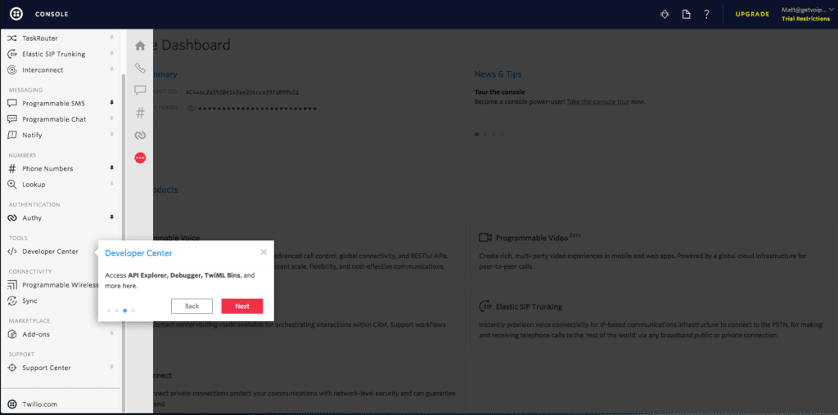This screenshot has height=415, width=838.
Task: Open Elastic SIP Trunking sidebar item
Action: (x=53, y=55)
